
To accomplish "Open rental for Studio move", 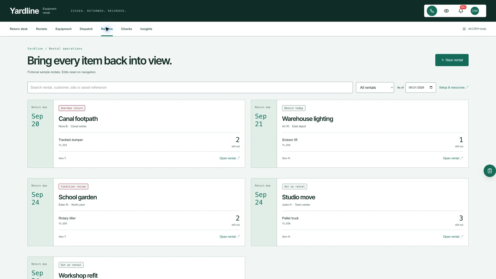I will 453,237.
